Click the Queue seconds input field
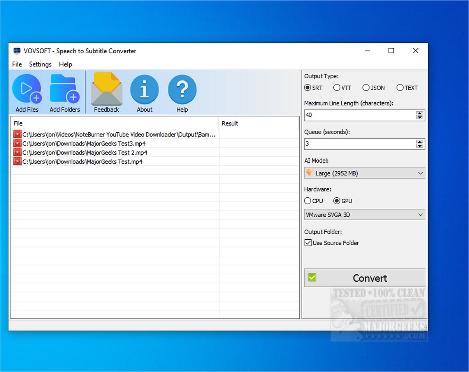 pyautogui.click(x=360, y=144)
